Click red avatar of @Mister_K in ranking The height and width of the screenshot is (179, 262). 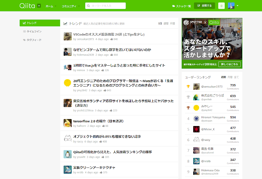[x=196, y=129]
